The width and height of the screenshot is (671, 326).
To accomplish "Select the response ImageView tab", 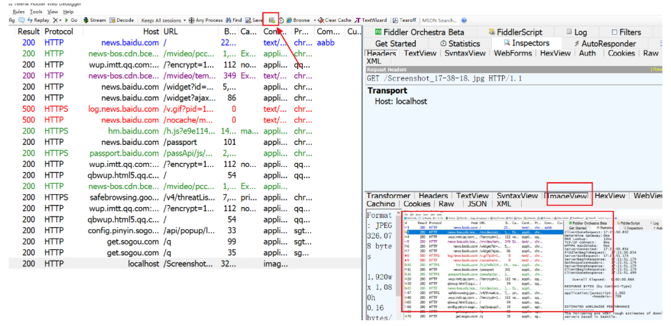I will pyautogui.click(x=567, y=196).
